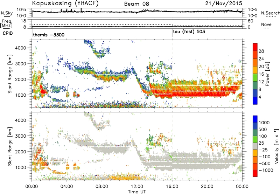Screen dimensions: 280x194
Task: Click the Freq. [MHz] axis label
Action: (7, 24)
